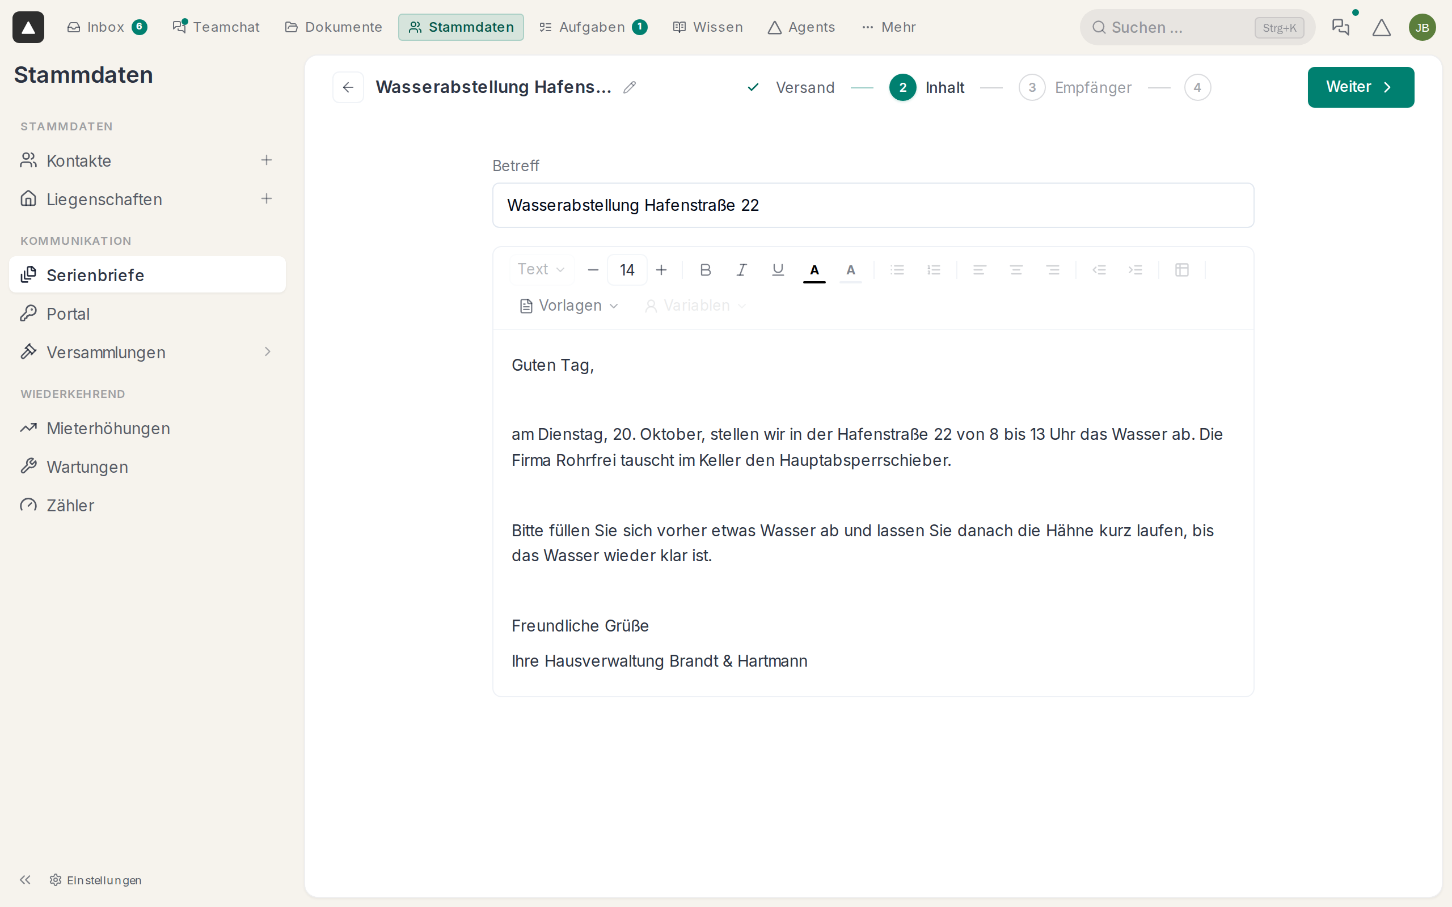Click the triangle icon beside the JB avatar
The height and width of the screenshot is (907, 1452).
point(1381,28)
